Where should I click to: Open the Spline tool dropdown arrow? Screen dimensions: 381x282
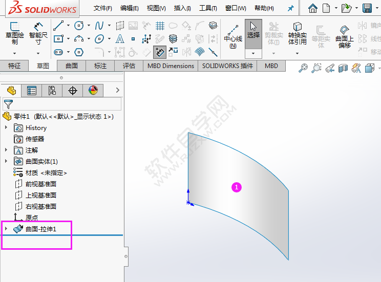109,25
